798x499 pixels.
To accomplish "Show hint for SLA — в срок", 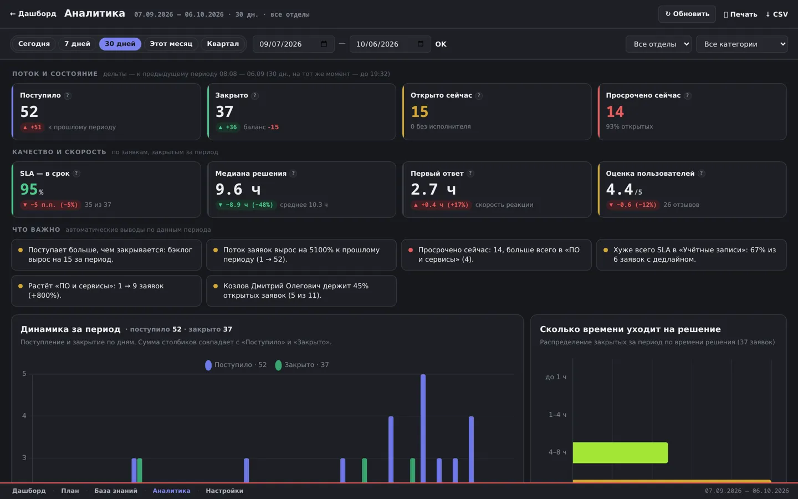I will coord(76,174).
